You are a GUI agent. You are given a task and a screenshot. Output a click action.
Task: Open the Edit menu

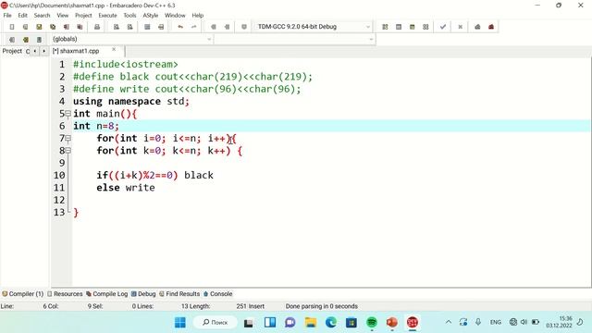tap(22, 16)
